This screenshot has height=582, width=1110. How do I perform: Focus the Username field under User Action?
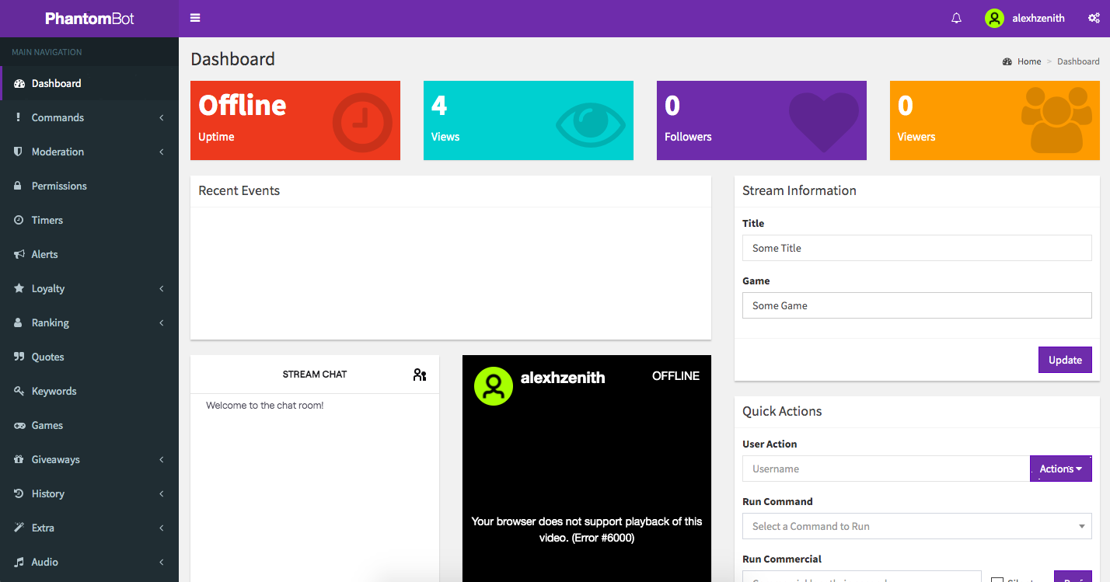(x=886, y=469)
